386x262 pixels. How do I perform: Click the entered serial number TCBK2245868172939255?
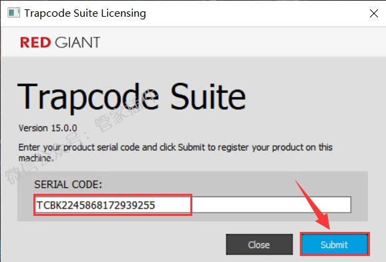click(x=95, y=205)
